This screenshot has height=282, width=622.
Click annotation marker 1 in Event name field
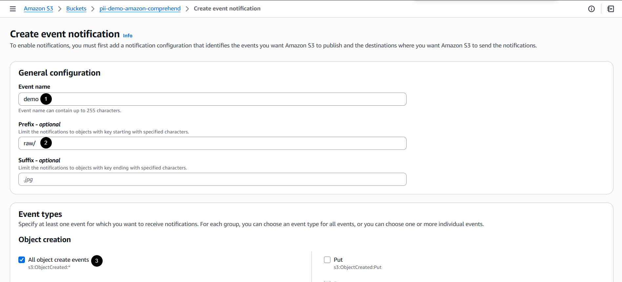46,99
